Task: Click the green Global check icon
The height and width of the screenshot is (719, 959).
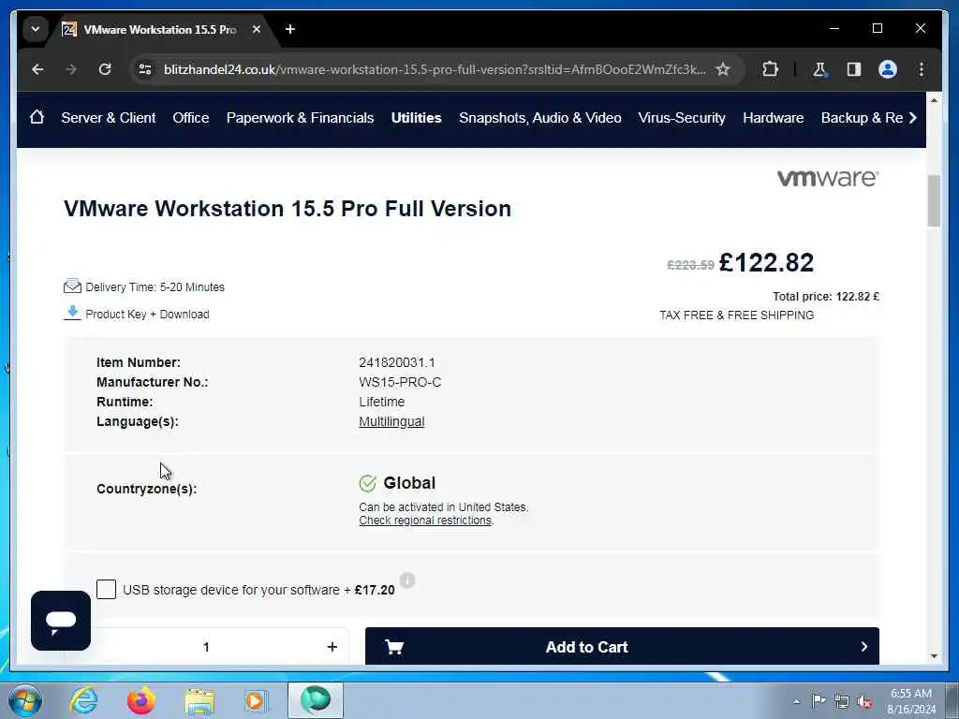Action: pos(367,483)
